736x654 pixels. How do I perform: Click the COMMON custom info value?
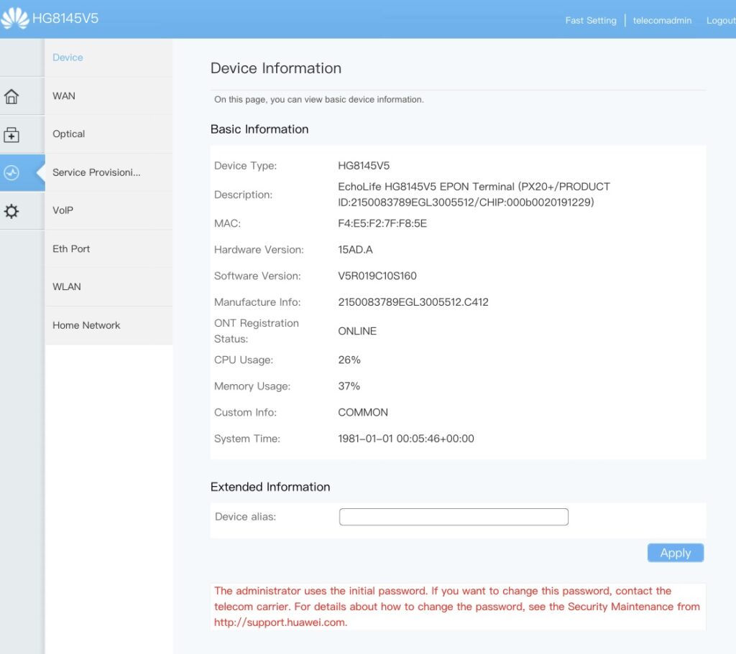[363, 412]
